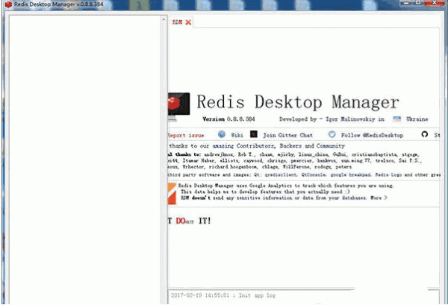Image resolution: width=448 pixels, height=305 pixels.
Task: Close the Redis Desktop Manager window
Action: point(435,3)
